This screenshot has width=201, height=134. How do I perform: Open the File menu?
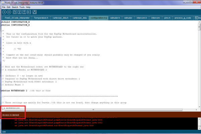coord(4,7)
